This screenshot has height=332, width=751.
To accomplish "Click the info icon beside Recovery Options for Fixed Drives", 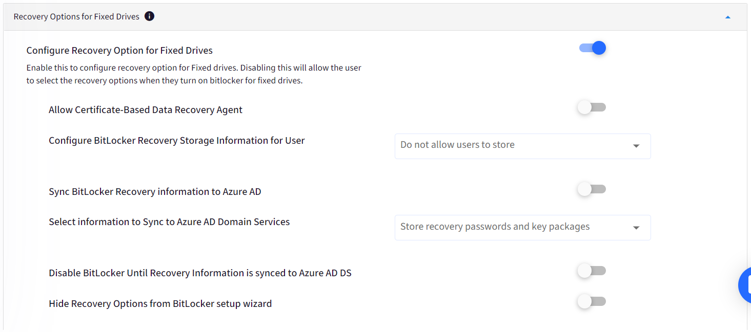I will [149, 16].
